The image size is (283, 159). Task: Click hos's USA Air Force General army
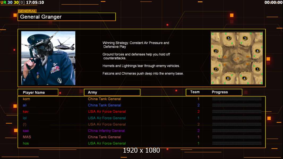tap(107, 143)
